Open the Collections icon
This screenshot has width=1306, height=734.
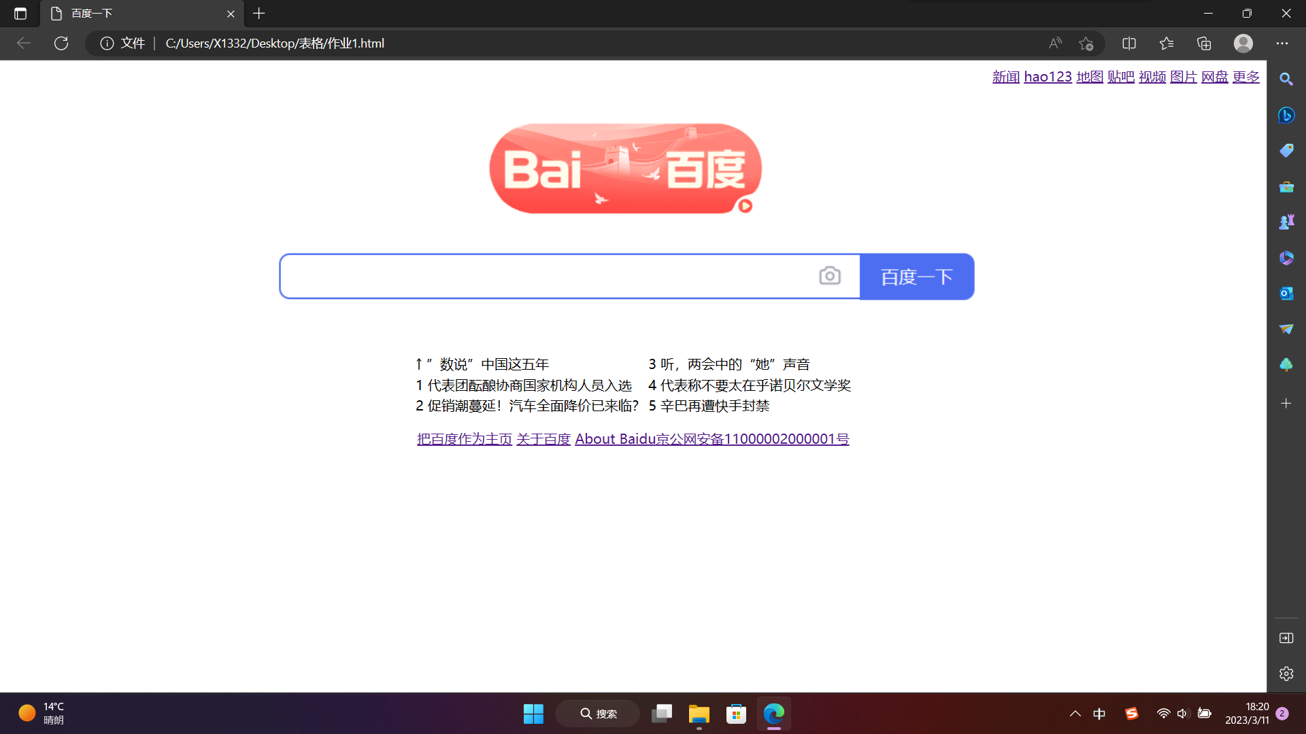(1204, 43)
